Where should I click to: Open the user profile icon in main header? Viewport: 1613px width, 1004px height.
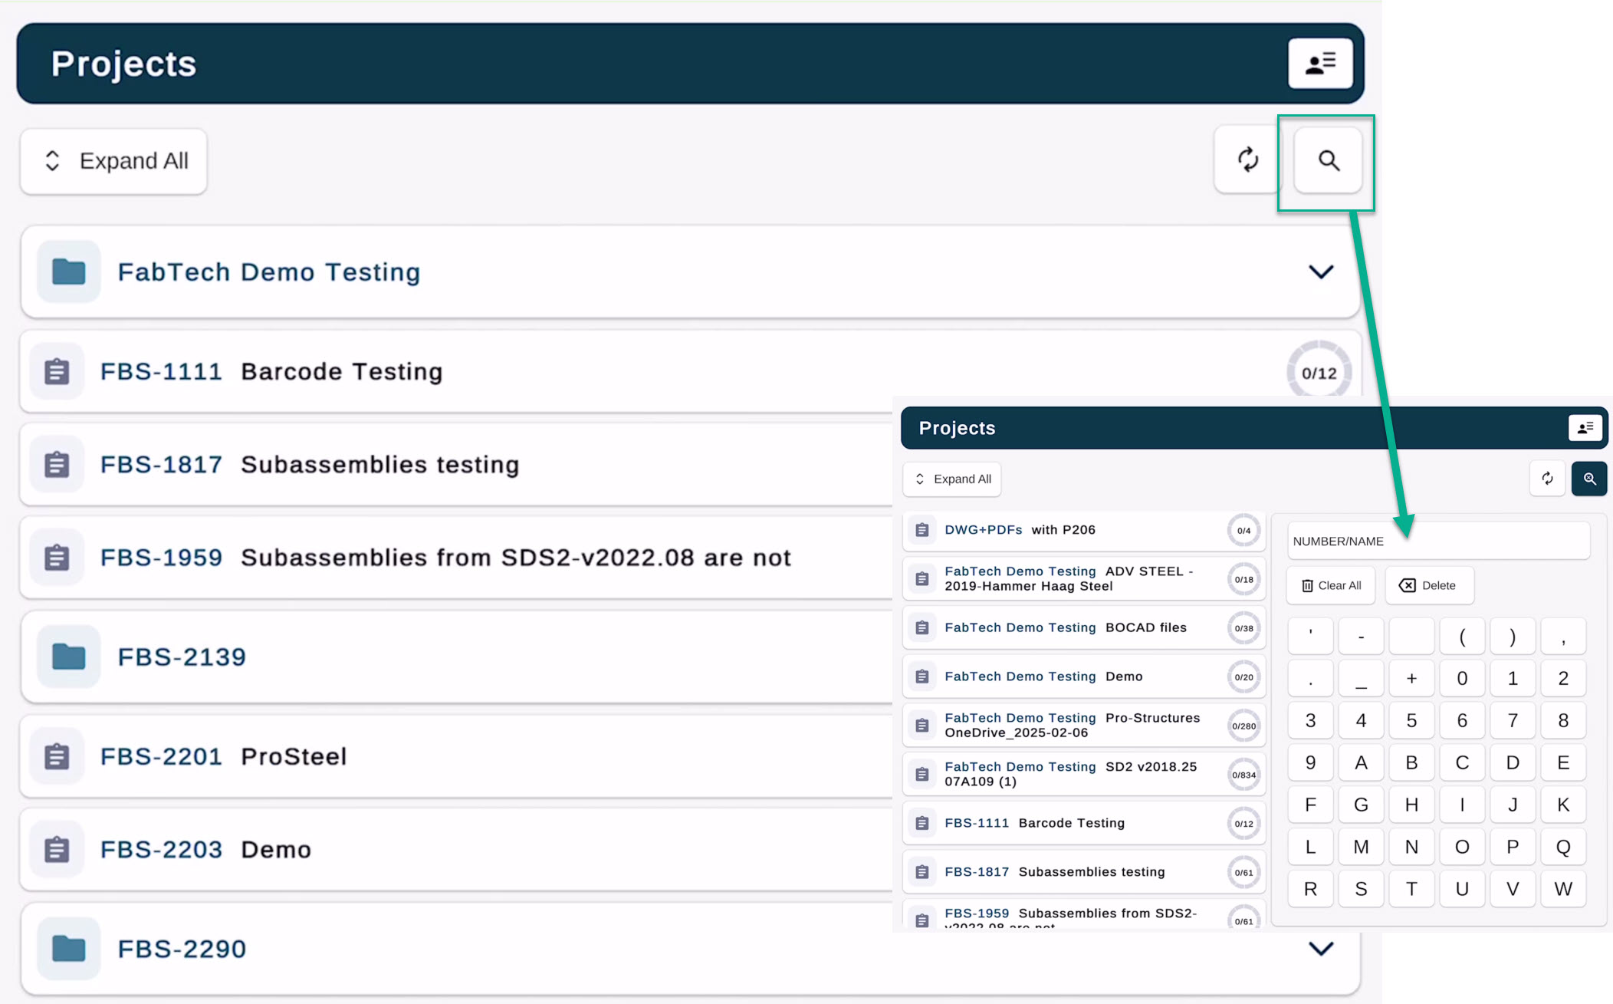[1319, 64]
